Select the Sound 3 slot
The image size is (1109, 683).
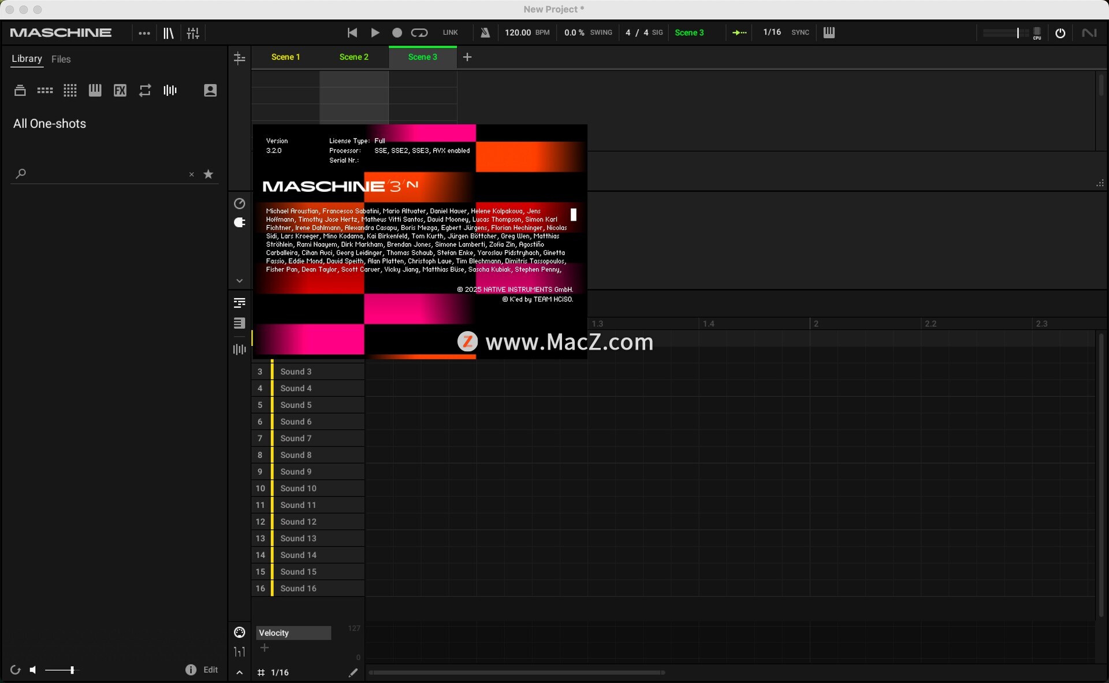(308, 372)
